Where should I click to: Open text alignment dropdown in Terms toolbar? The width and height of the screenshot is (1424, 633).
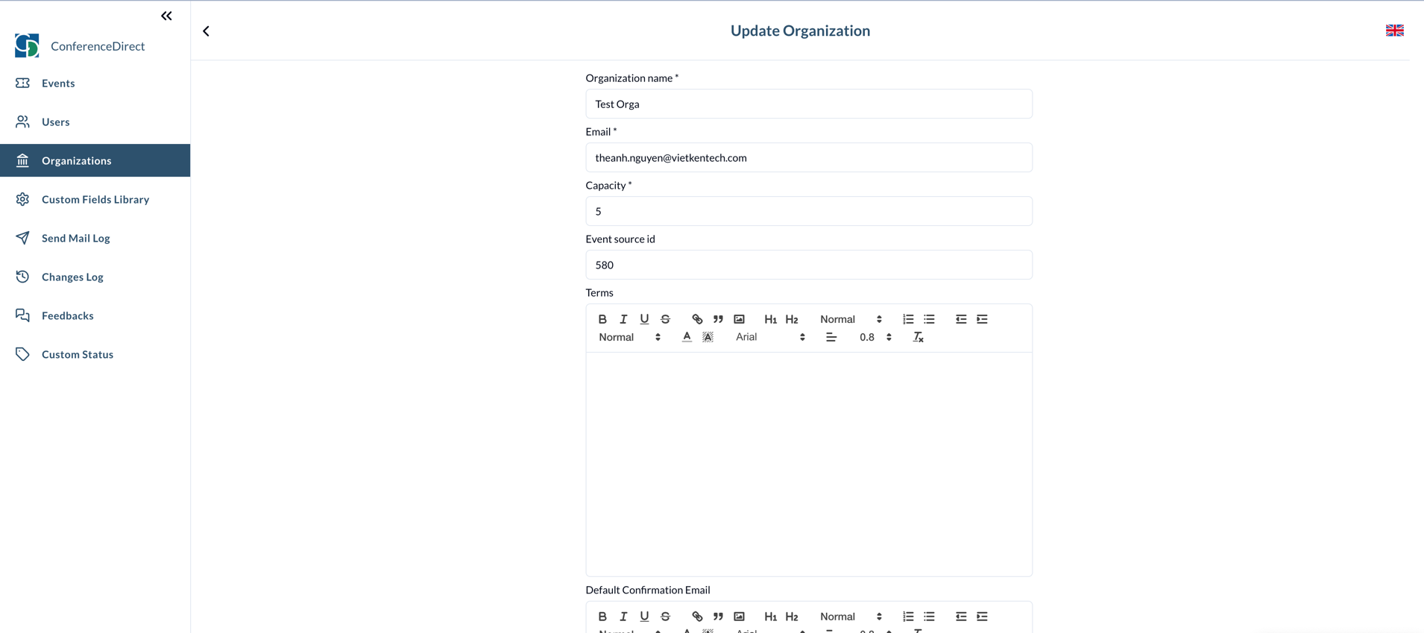coord(831,338)
